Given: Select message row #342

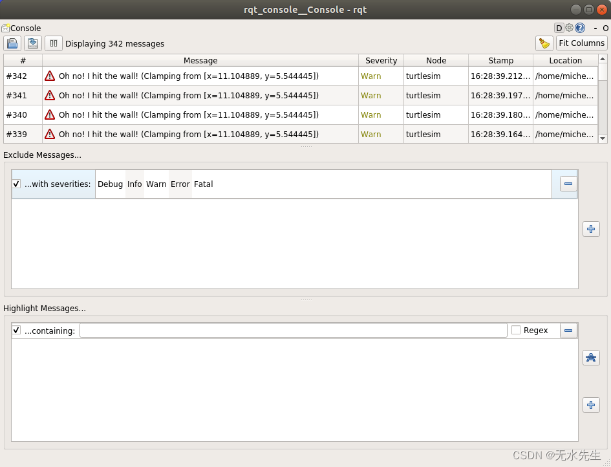Looking at the screenshot, I should (301, 76).
